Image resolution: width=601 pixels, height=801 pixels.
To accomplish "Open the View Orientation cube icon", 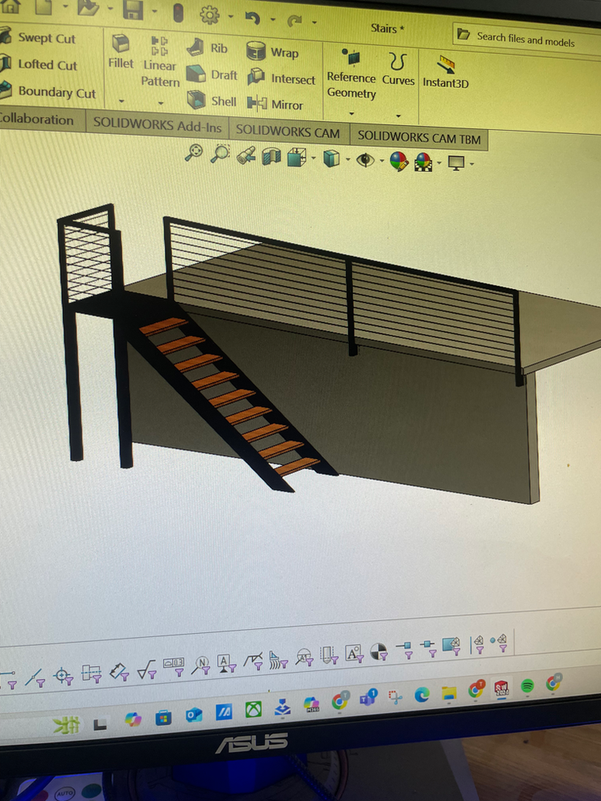I will [296, 157].
